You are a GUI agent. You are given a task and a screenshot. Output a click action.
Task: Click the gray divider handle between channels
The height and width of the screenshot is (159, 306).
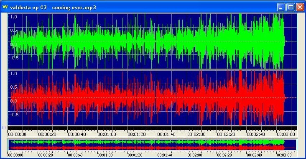[152, 70]
